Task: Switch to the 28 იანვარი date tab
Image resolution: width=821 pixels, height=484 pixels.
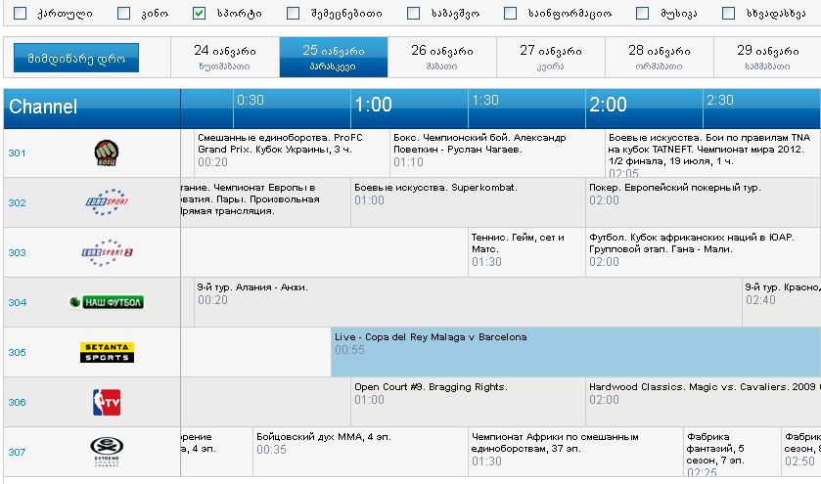Action: point(660,57)
